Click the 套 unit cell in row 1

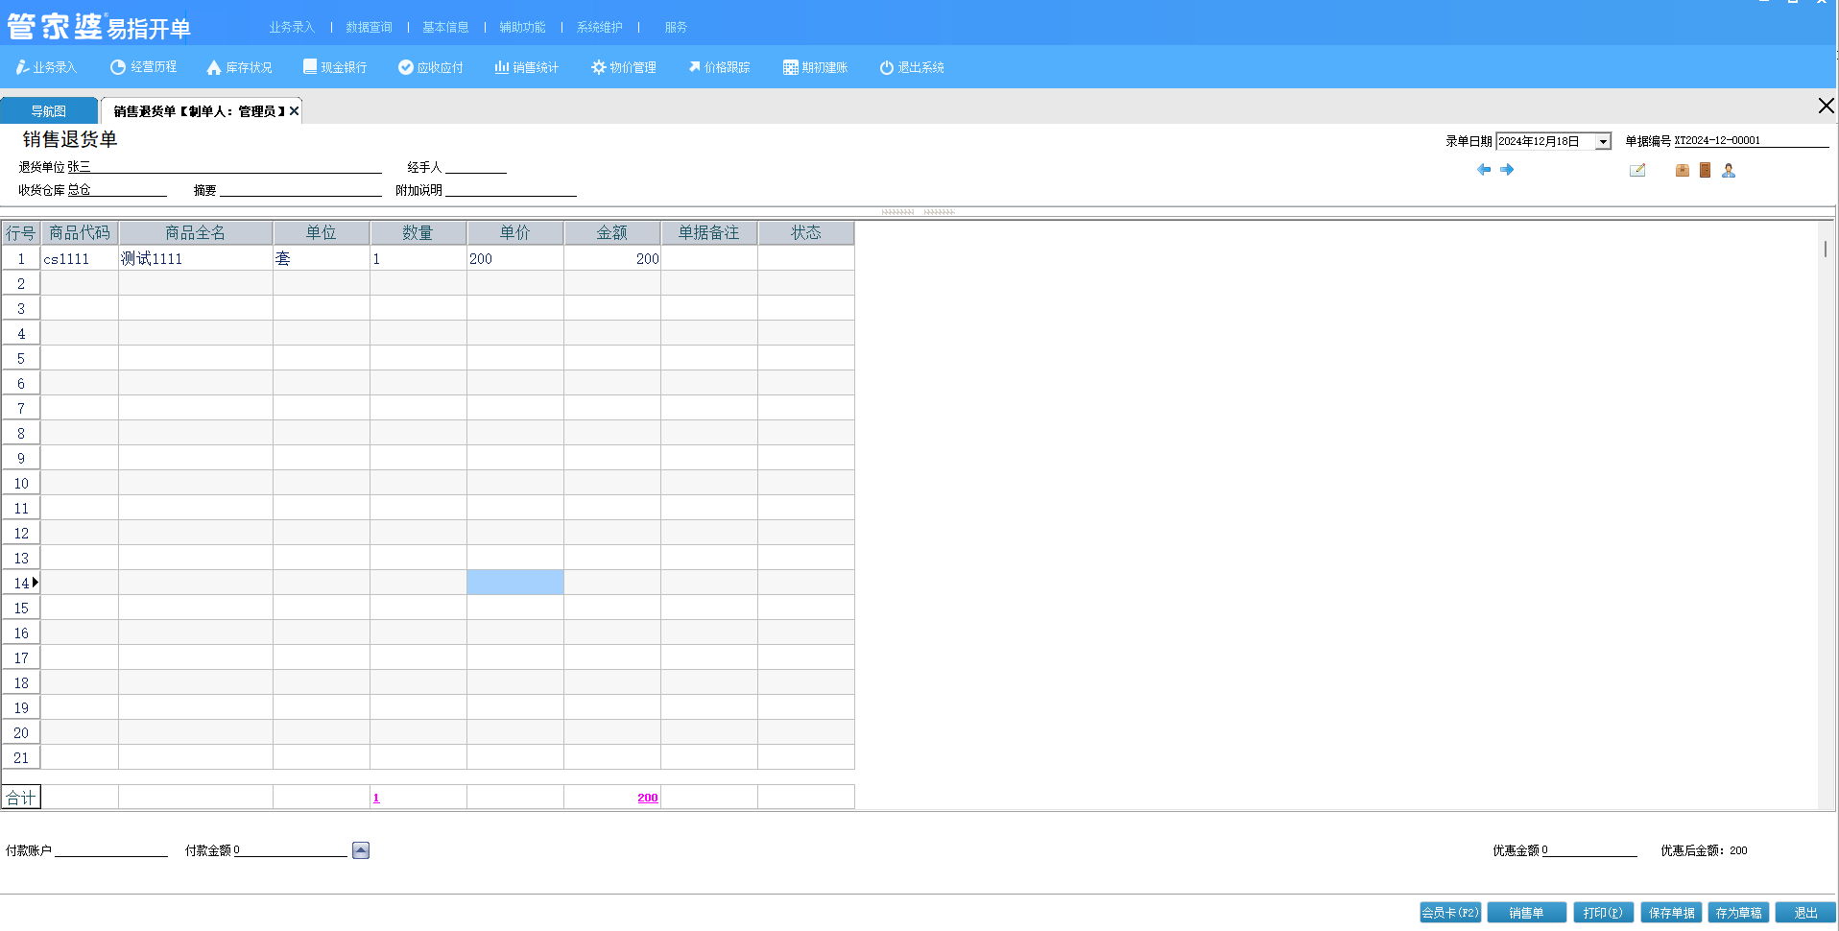(x=322, y=258)
